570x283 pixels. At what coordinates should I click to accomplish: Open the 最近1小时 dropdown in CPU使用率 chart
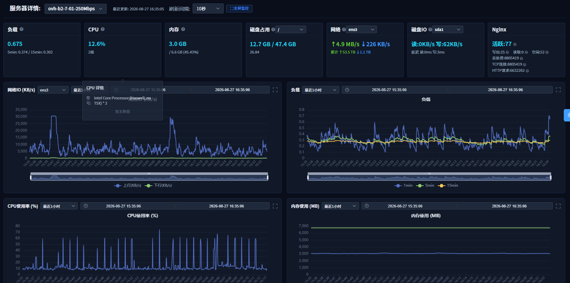click(x=59, y=206)
